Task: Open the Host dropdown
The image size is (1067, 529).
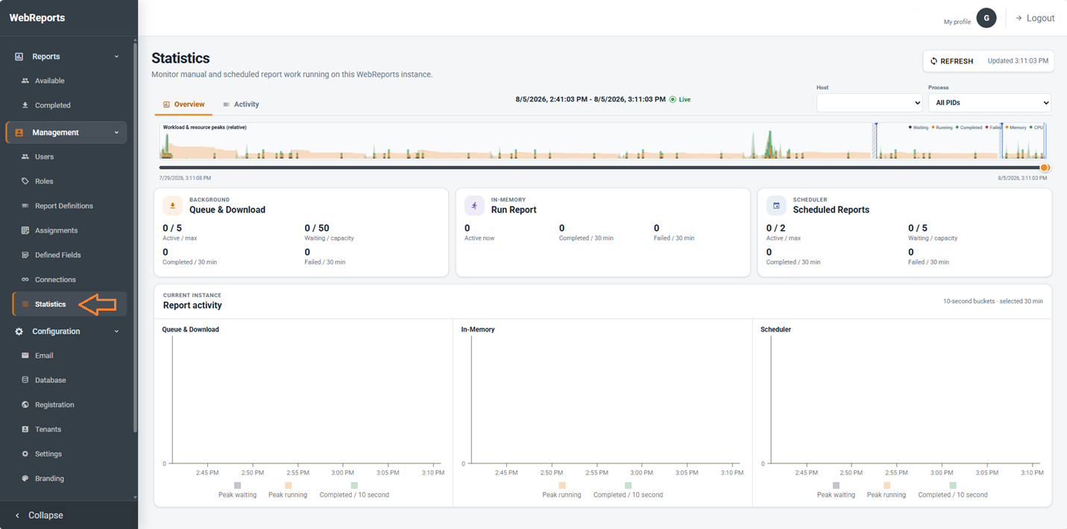Action: (869, 103)
